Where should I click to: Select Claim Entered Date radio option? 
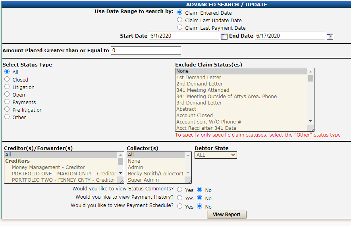tap(179, 12)
